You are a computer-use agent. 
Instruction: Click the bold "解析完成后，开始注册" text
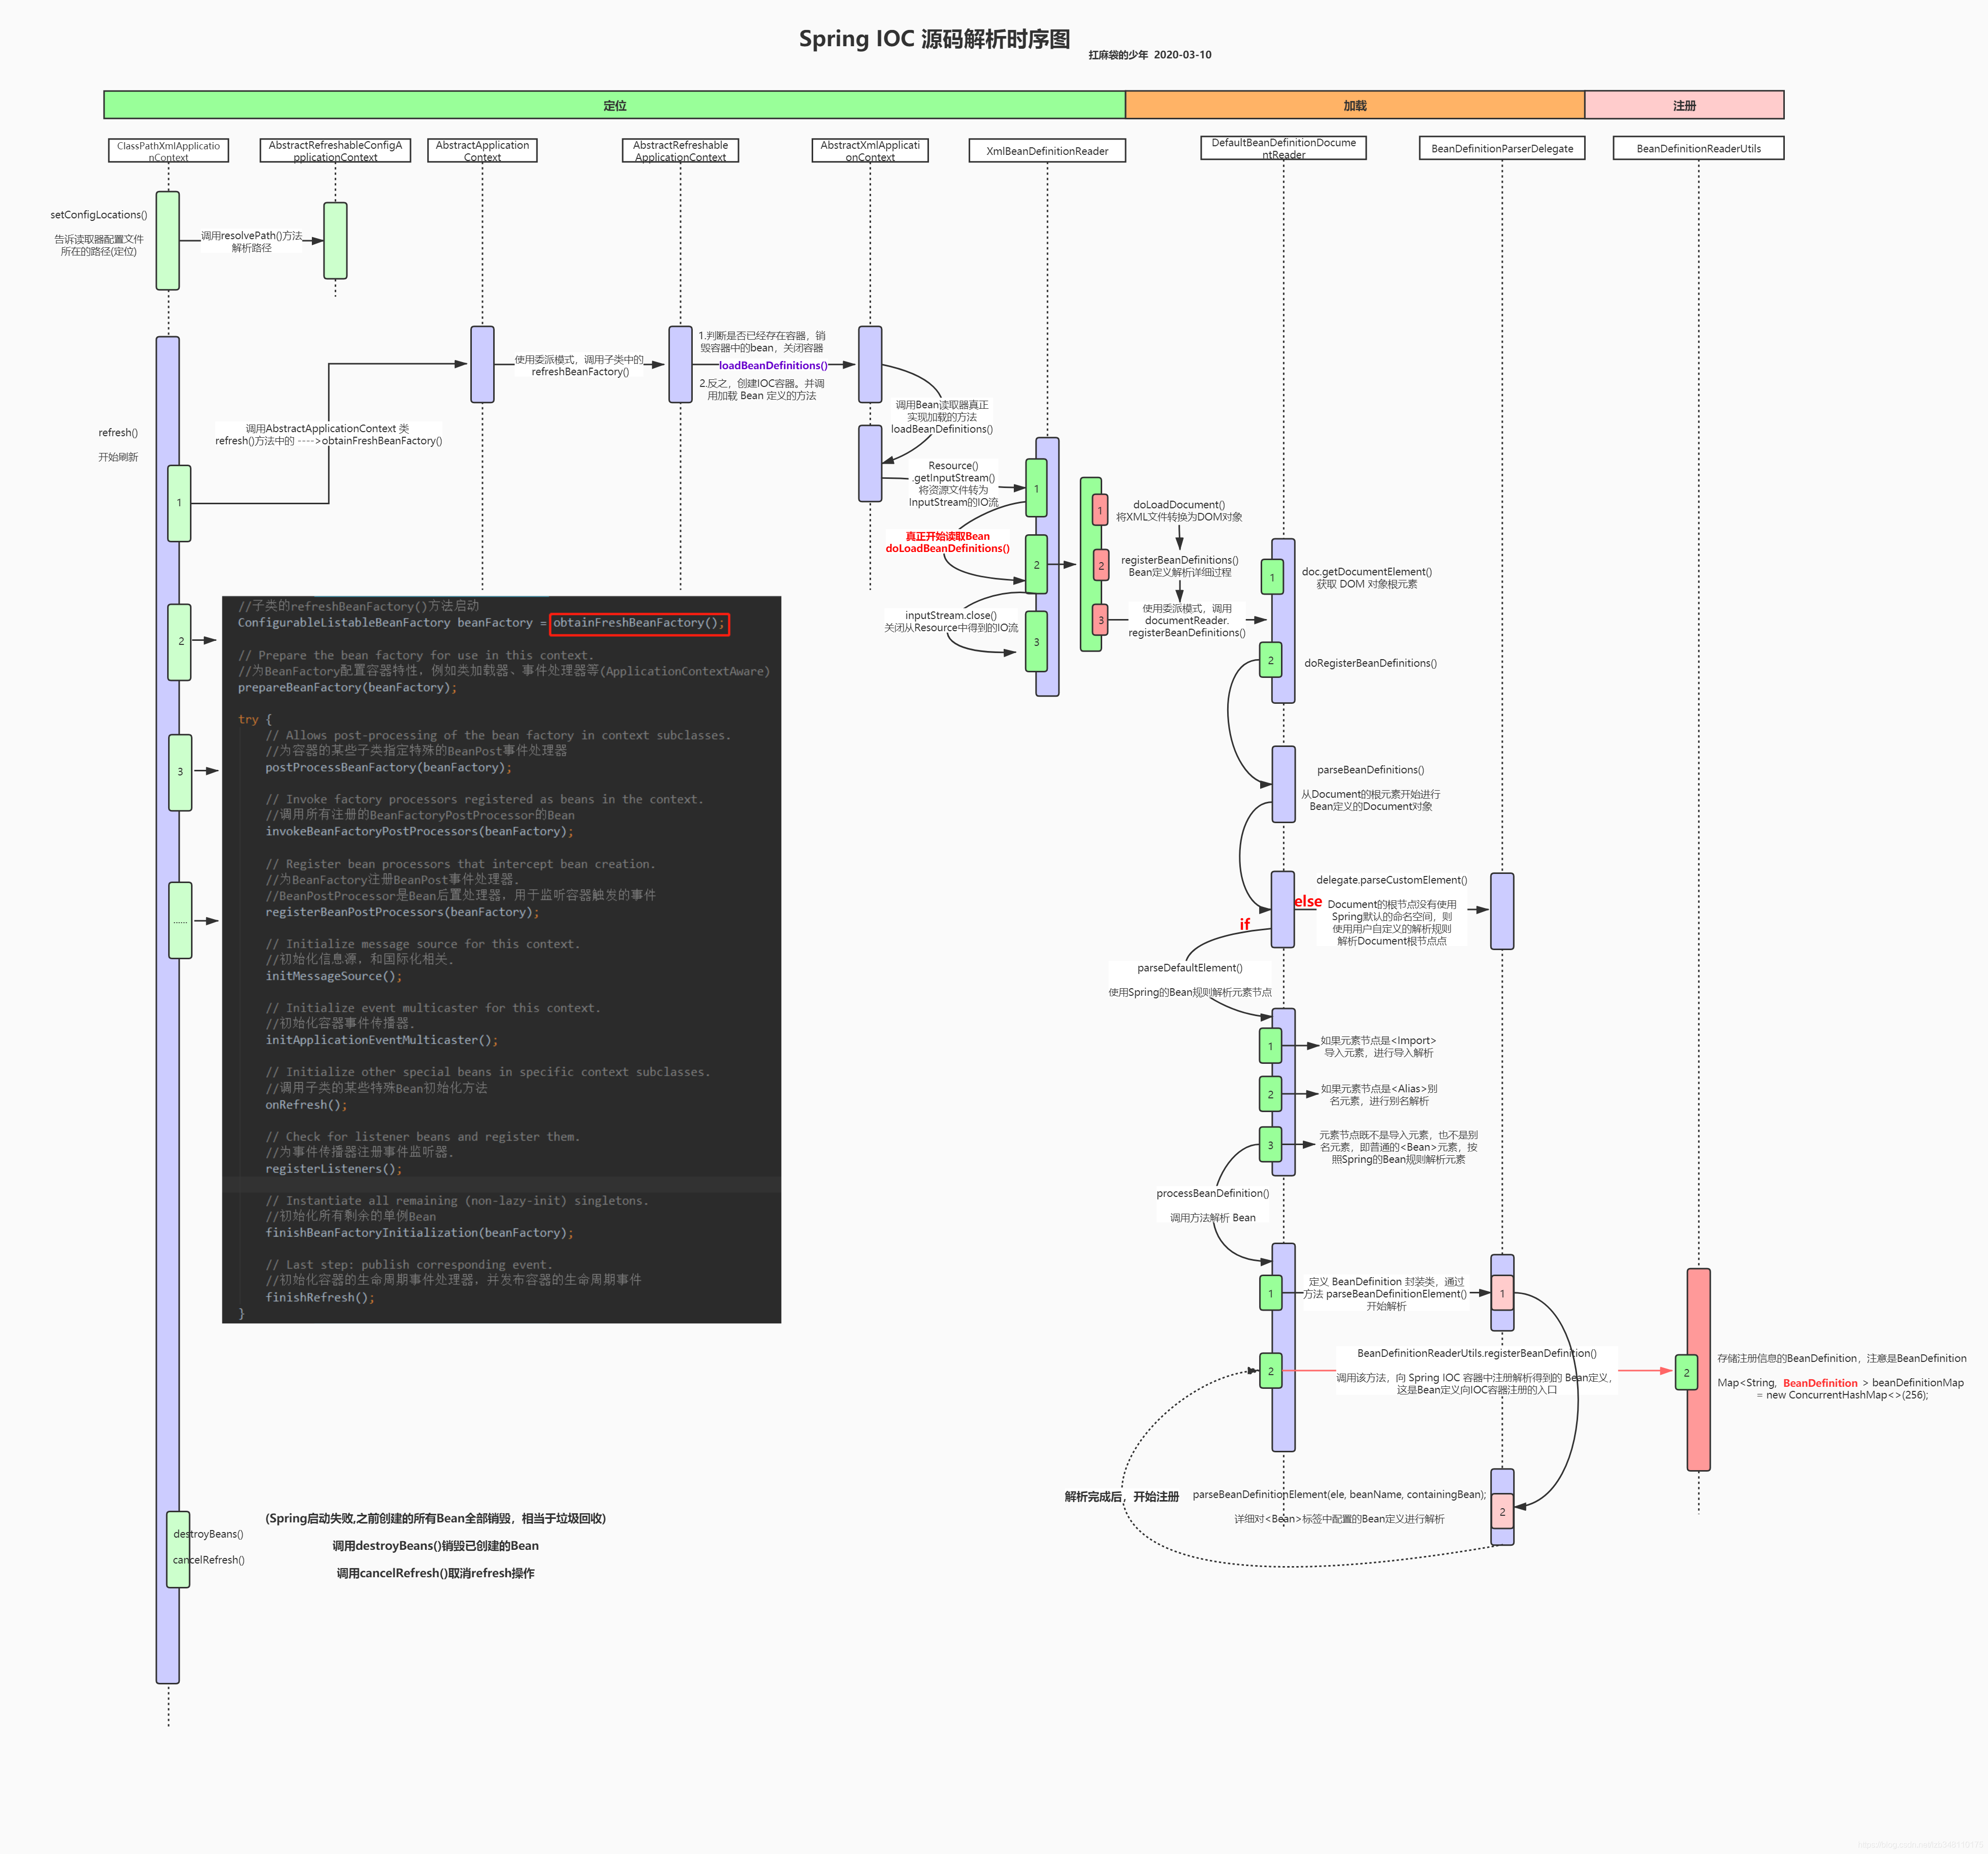[x=1121, y=1497]
